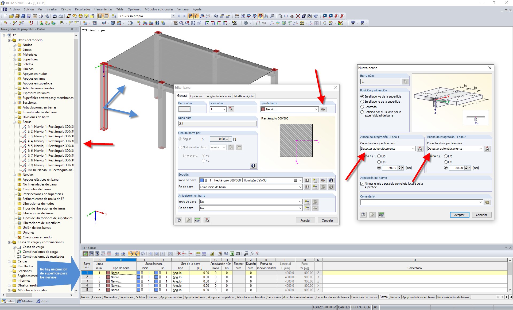Open section library for Inicio de barra
The width and height of the screenshot is (513, 310).
[307, 180]
